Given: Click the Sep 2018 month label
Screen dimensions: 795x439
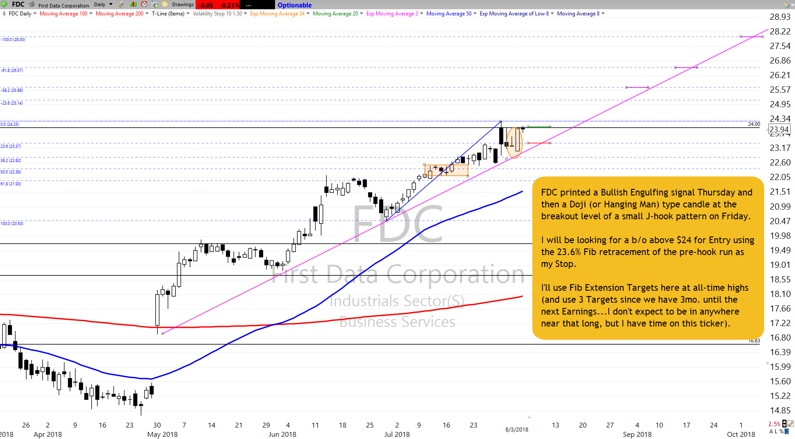Looking at the screenshot, I should 637,434.
